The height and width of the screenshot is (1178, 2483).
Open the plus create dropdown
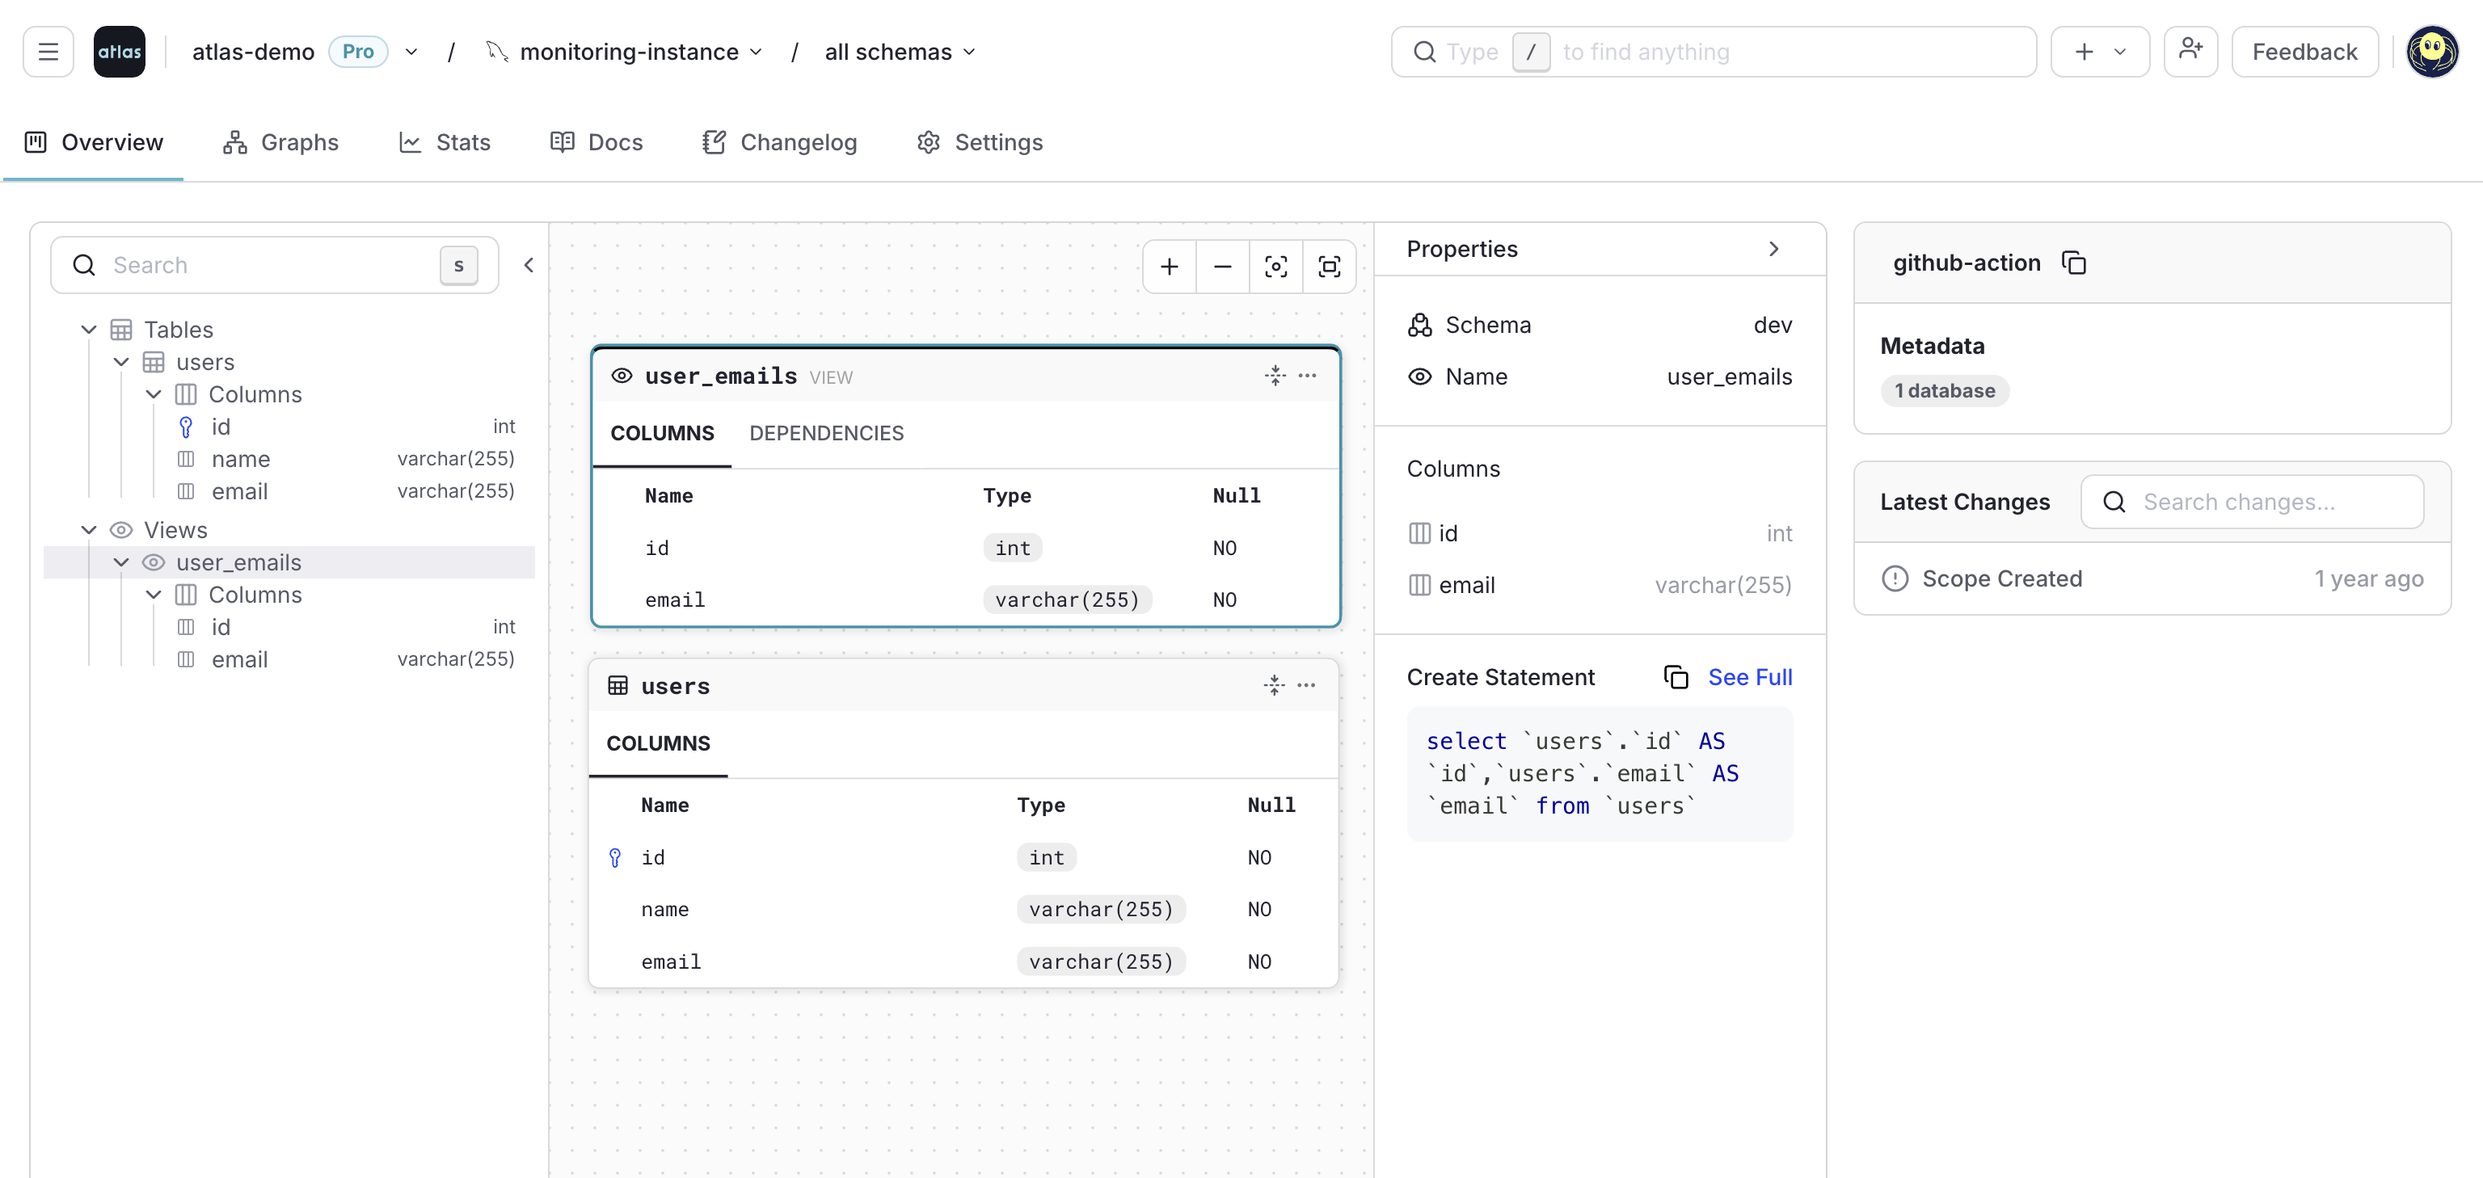click(2099, 52)
